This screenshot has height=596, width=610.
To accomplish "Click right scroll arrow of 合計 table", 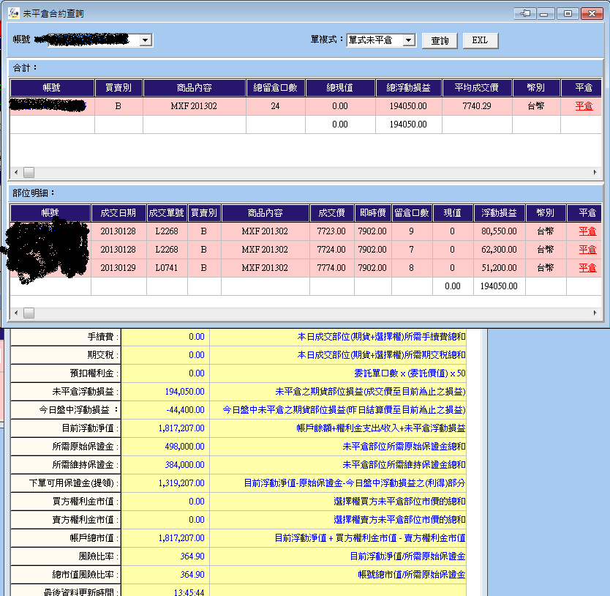I will (x=595, y=172).
